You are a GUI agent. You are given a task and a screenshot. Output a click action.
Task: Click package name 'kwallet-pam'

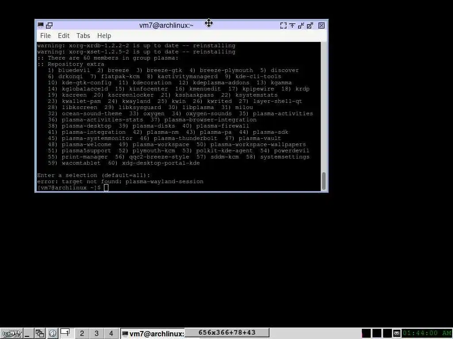(x=81, y=101)
